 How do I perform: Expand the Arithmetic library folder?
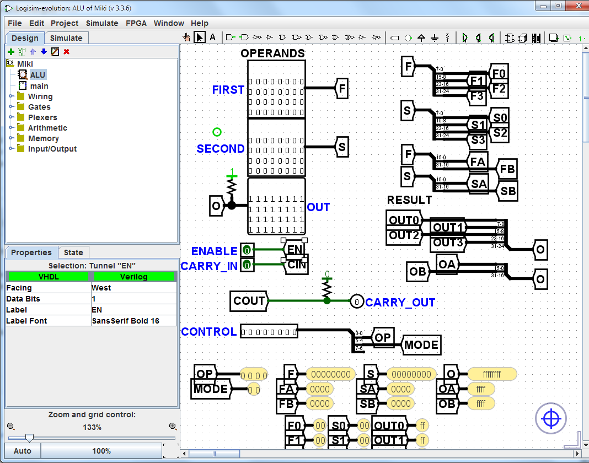coord(12,128)
